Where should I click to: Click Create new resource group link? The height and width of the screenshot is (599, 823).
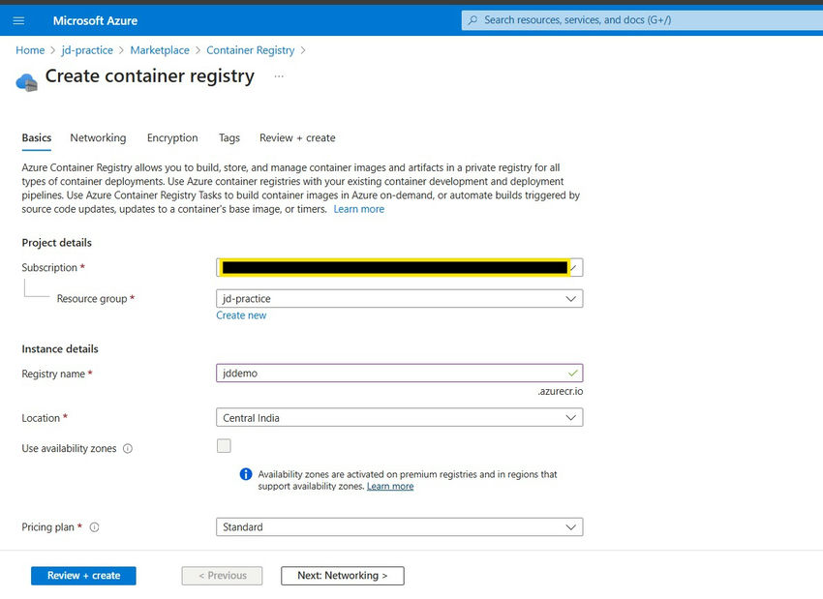tap(241, 315)
